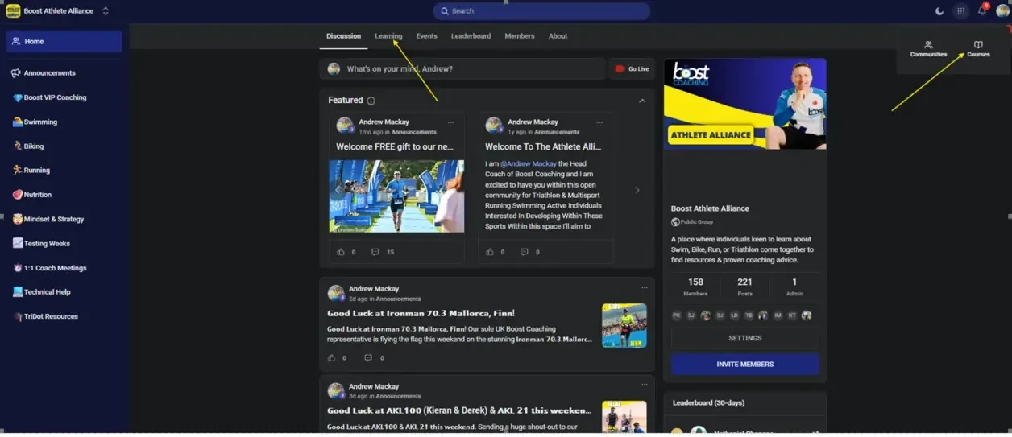1012x437 pixels.
Task: Switch to the Learning tab
Action: pos(388,36)
